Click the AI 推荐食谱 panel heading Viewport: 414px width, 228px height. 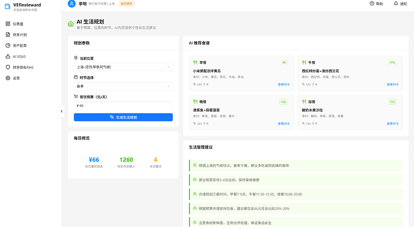click(x=199, y=43)
